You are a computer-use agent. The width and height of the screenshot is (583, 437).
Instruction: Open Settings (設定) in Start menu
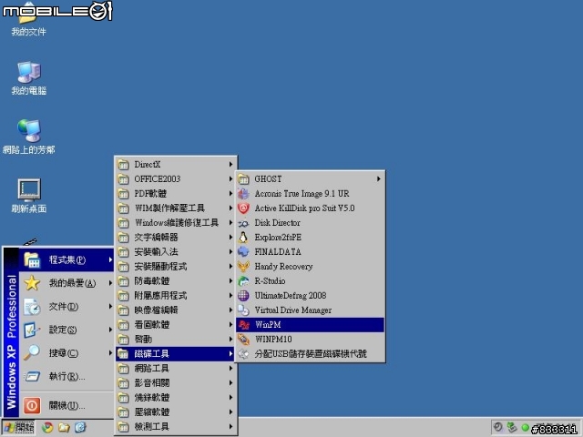click(x=66, y=330)
